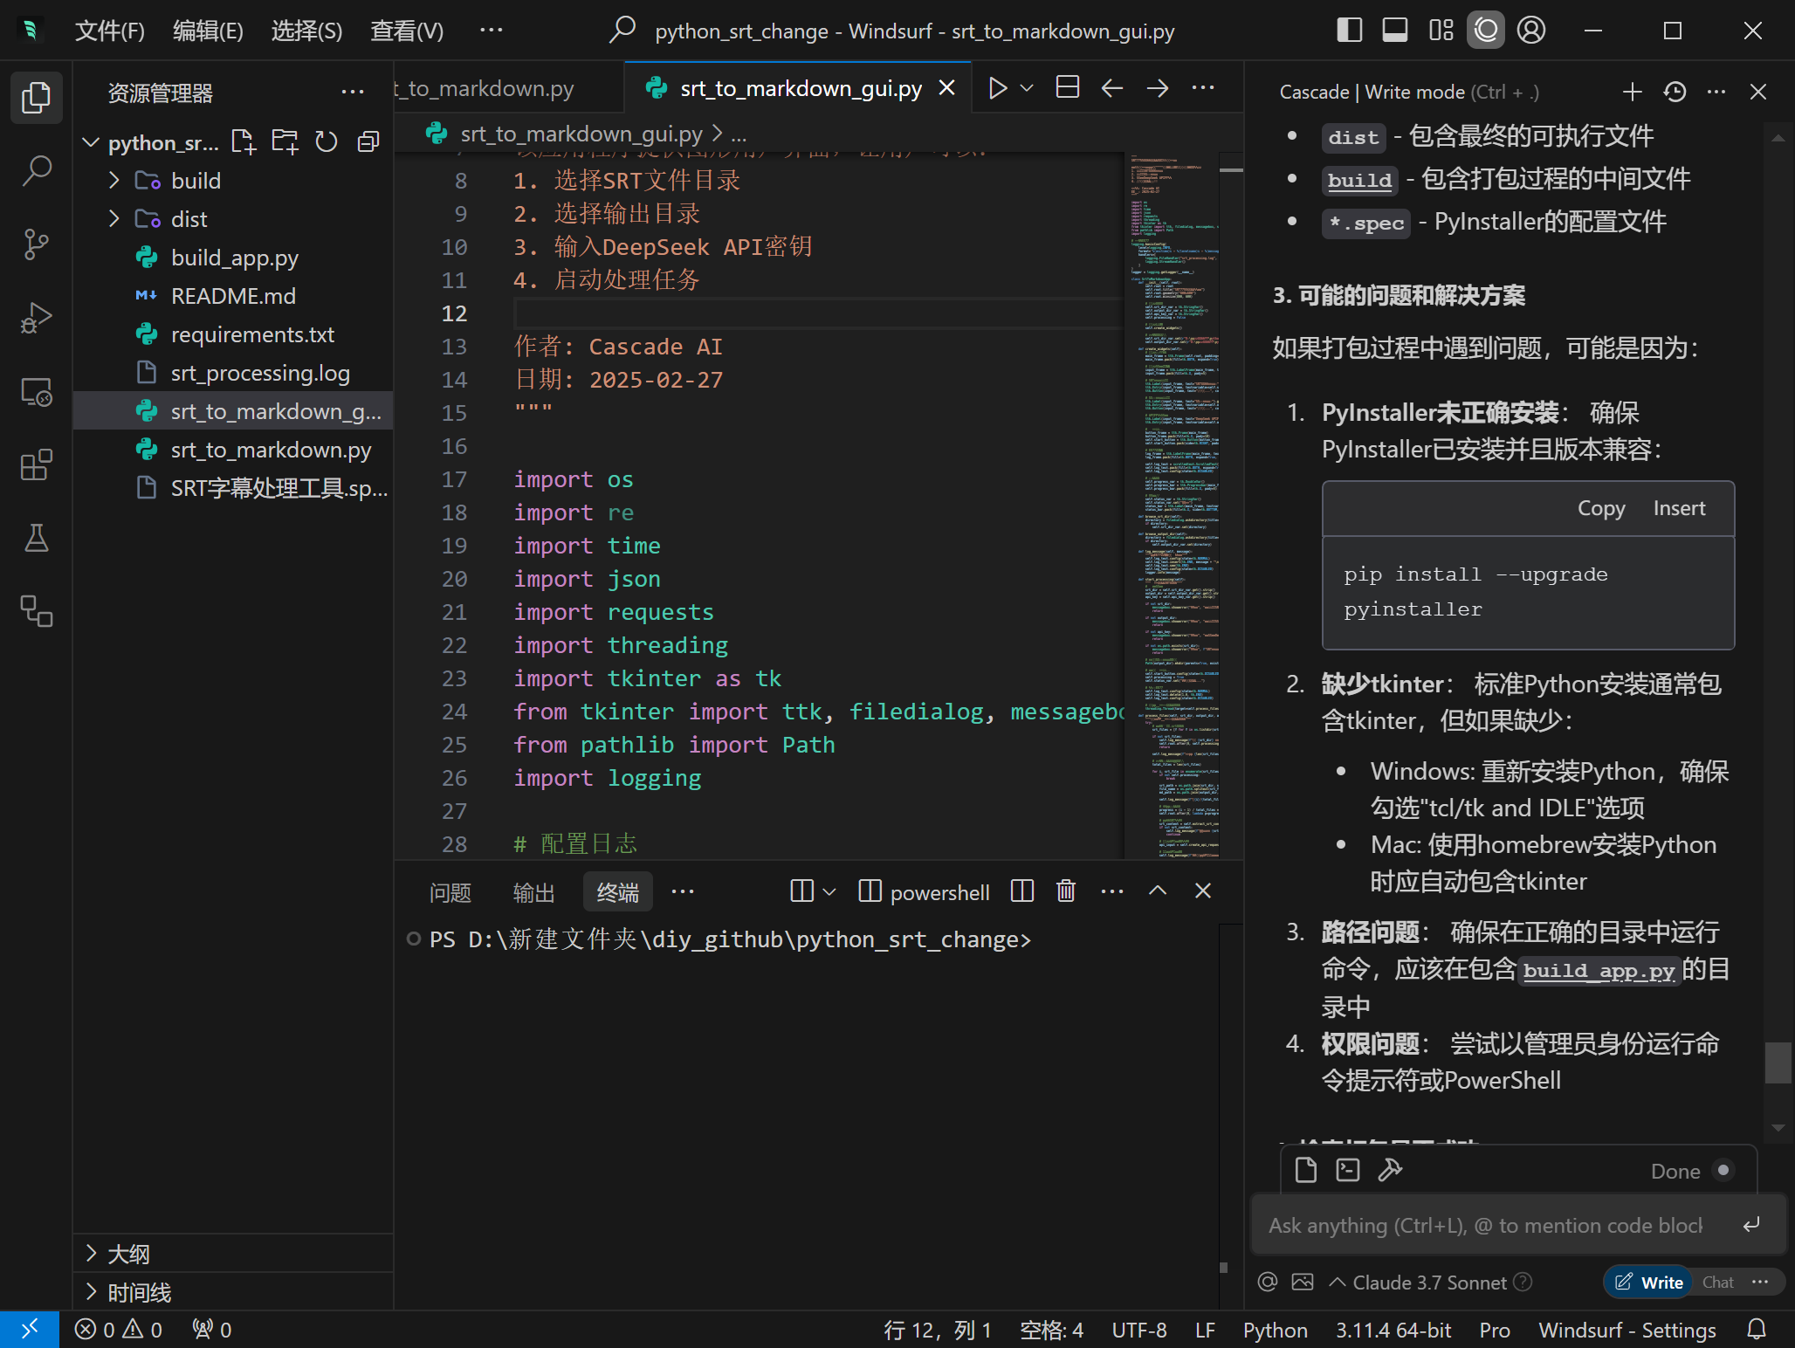Click the Run Python file play button
This screenshot has height=1348, width=1795.
tap(997, 88)
